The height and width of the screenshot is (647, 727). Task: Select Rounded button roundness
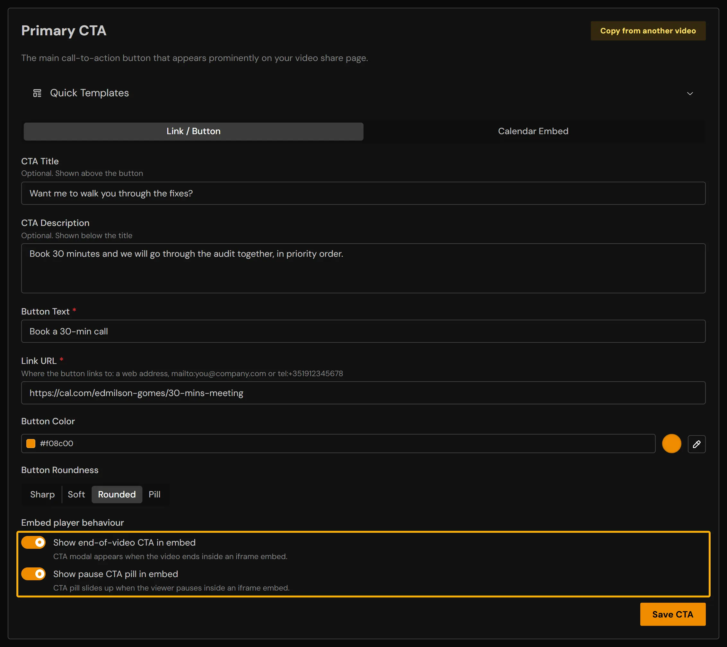pos(117,495)
